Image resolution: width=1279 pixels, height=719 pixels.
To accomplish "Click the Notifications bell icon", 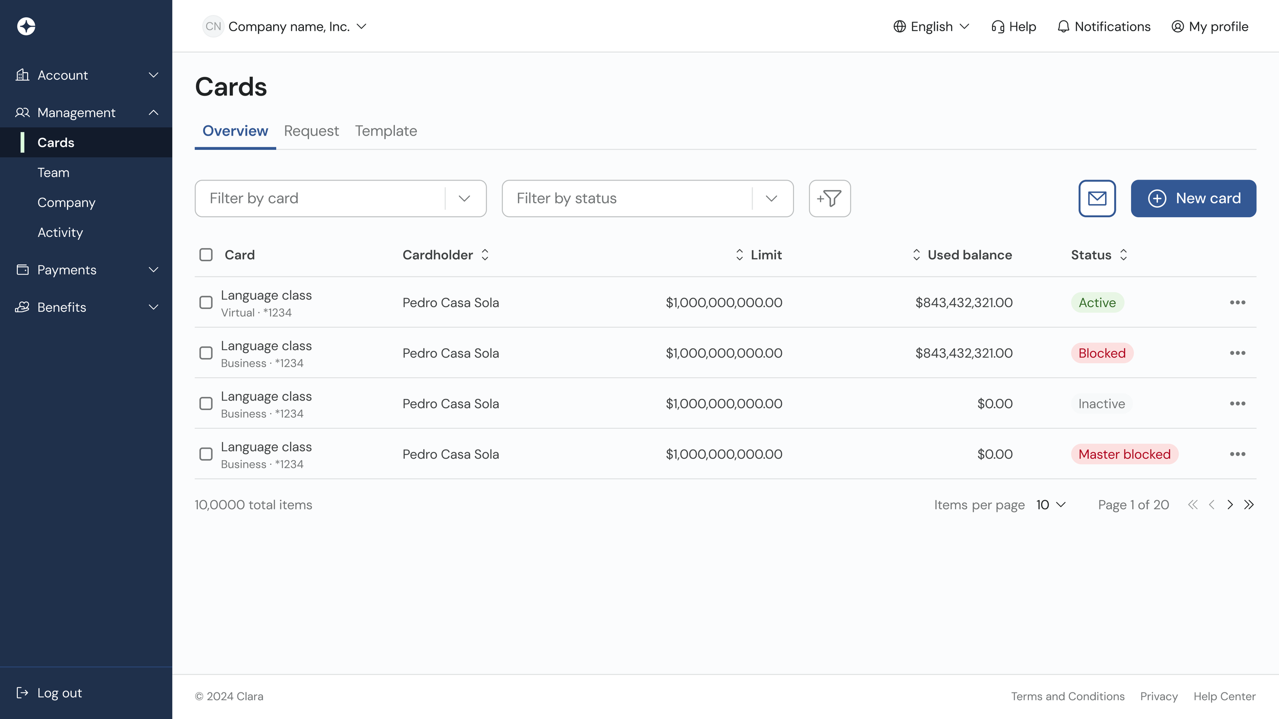I will point(1063,27).
